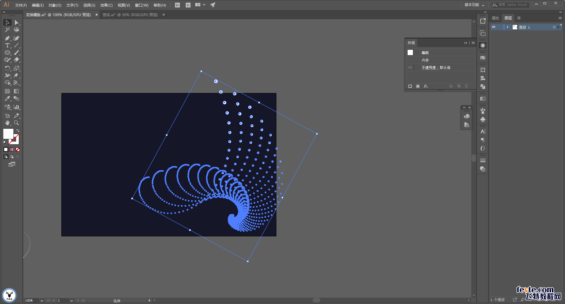
Task: Open the 效果(C) menu
Action: [106, 5]
